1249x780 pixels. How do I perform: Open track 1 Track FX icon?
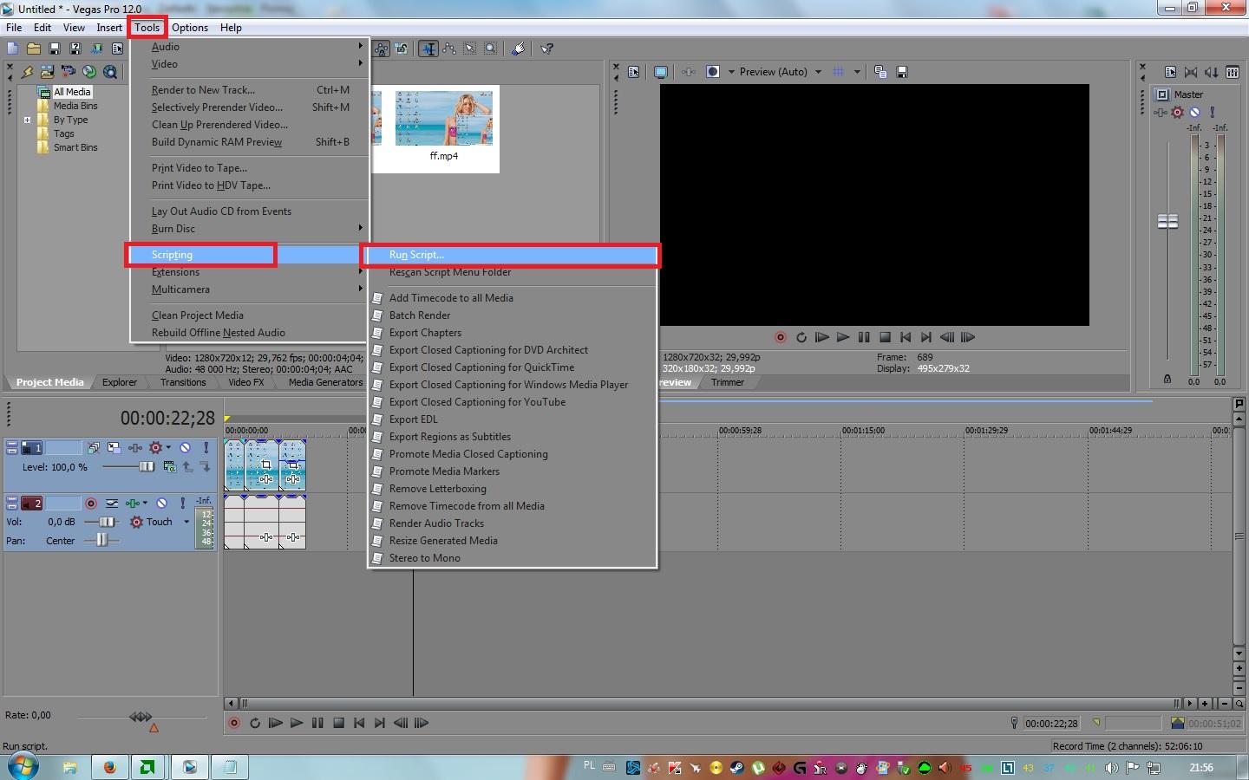click(x=135, y=447)
